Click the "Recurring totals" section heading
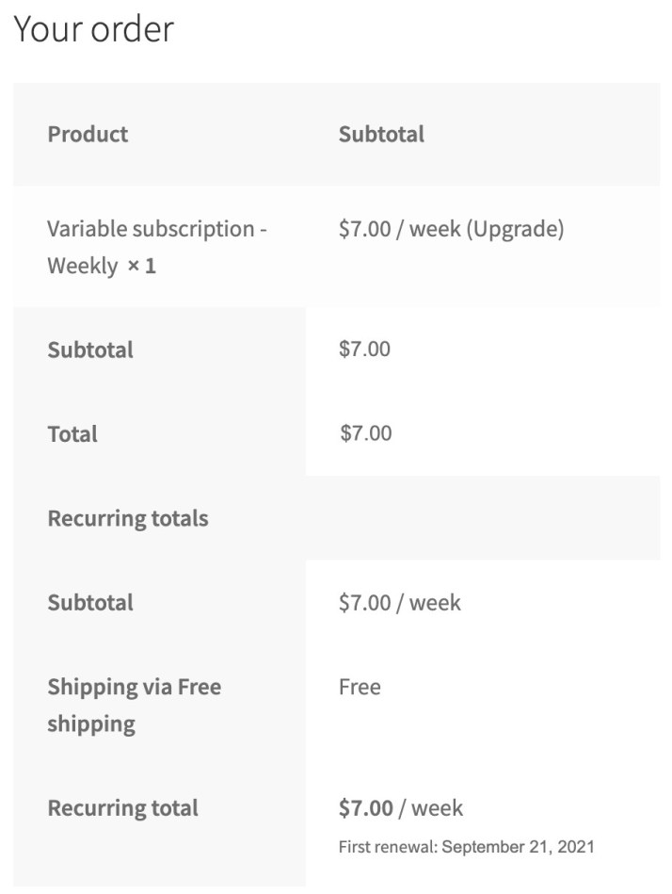 [128, 518]
